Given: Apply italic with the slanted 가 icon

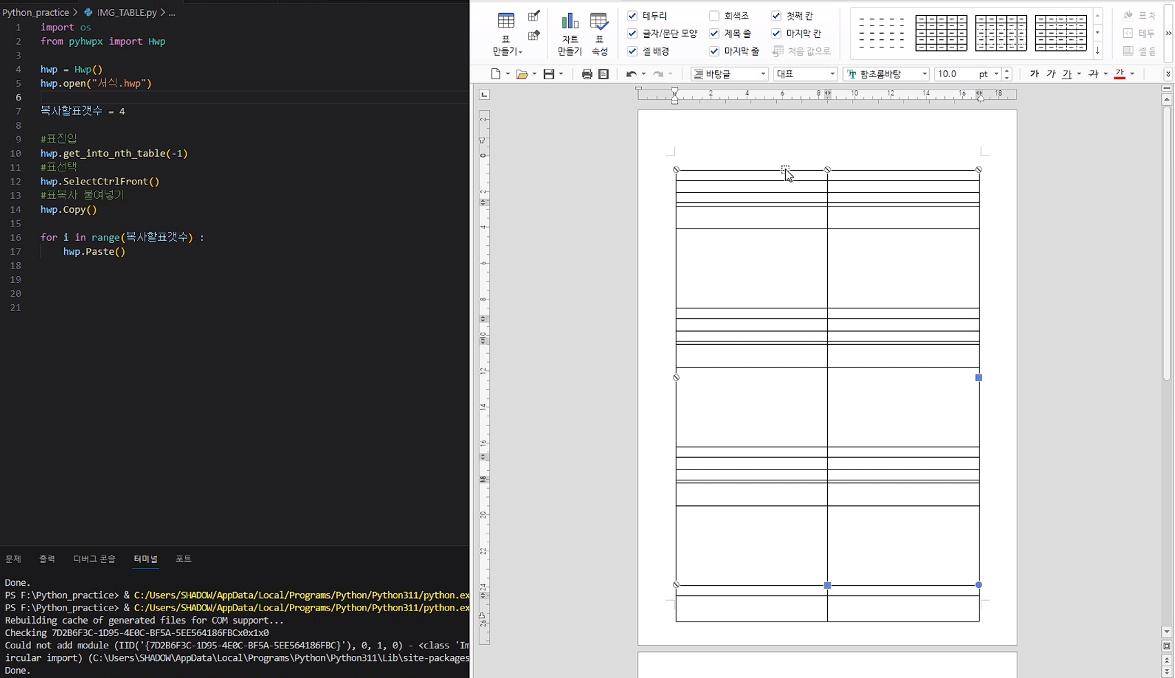Looking at the screenshot, I should click(1050, 74).
